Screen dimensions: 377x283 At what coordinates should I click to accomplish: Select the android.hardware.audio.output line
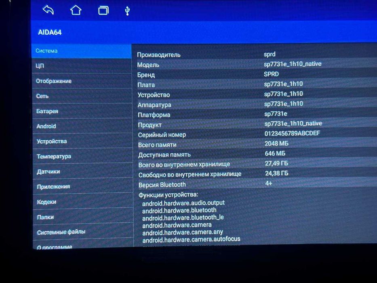pos(183,203)
